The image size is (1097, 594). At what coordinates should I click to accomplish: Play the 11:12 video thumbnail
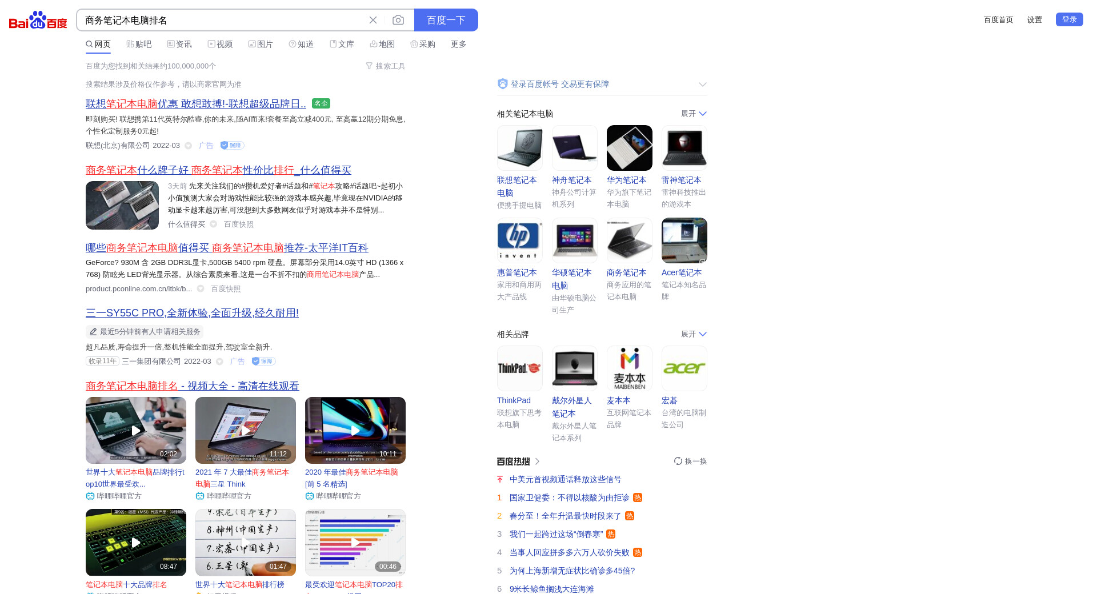(x=246, y=430)
